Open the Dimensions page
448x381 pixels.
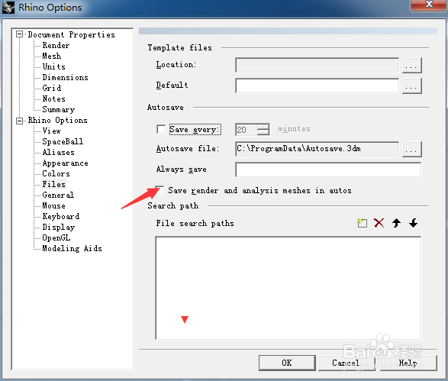click(65, 77)
